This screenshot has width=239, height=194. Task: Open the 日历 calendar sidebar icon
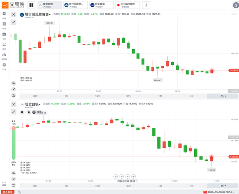pyautogui.click(x=4, y=36)
